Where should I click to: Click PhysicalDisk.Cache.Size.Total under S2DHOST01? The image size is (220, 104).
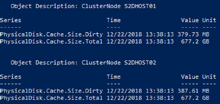pos(51,41)
